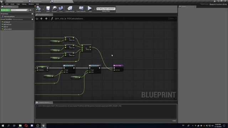Screen dimensions: 228x128
Task: Open the View menu
Action: pos(18,4)
